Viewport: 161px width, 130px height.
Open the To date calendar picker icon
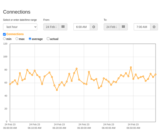(x=123, y=27)
